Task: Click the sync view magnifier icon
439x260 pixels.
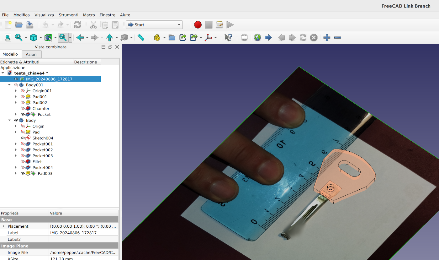Action: (63, 38)
